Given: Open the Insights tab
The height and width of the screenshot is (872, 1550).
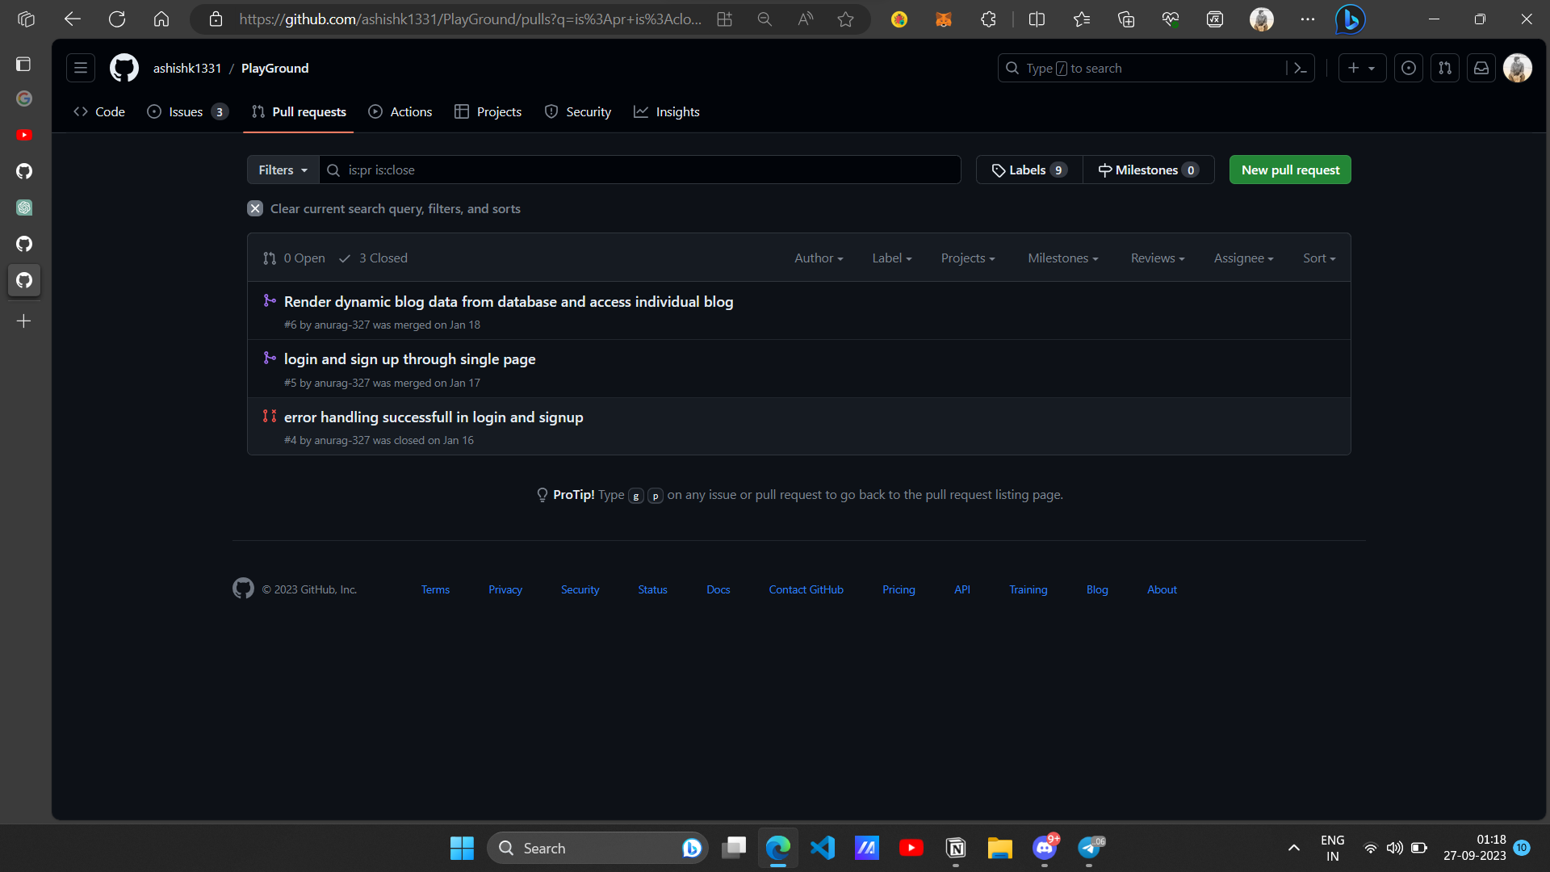Looking at the screenshot, I should 677,111.
